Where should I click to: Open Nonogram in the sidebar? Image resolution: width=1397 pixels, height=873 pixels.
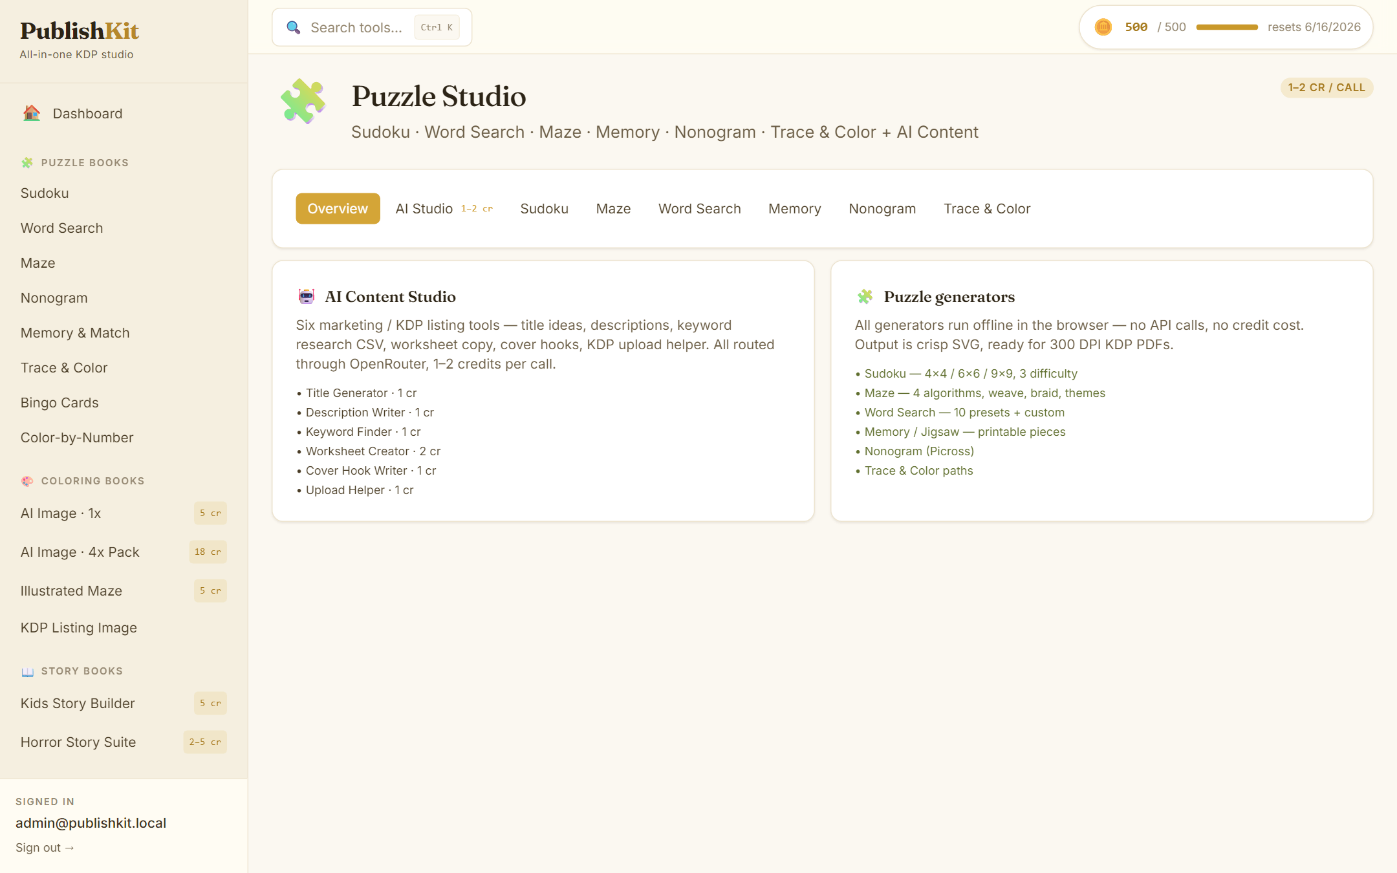click(124, 297)
